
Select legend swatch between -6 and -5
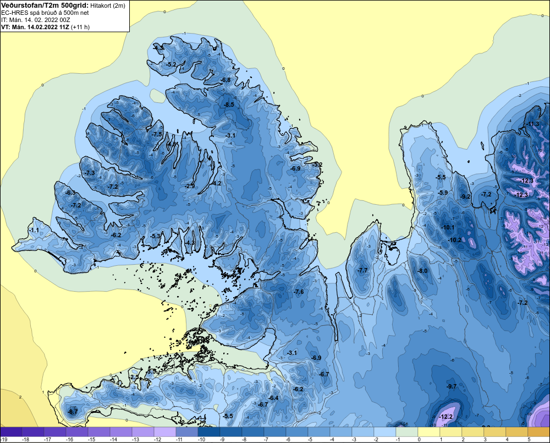click(297, 432)
